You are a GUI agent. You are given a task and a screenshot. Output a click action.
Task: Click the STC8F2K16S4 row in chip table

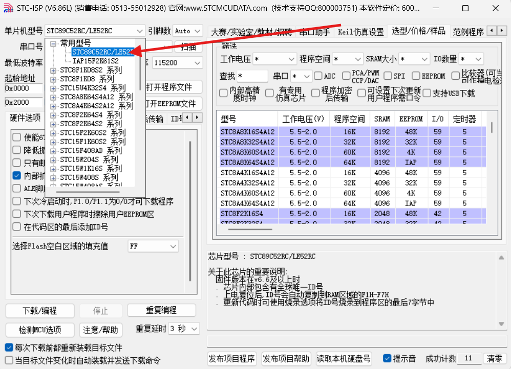coord(353,214)
